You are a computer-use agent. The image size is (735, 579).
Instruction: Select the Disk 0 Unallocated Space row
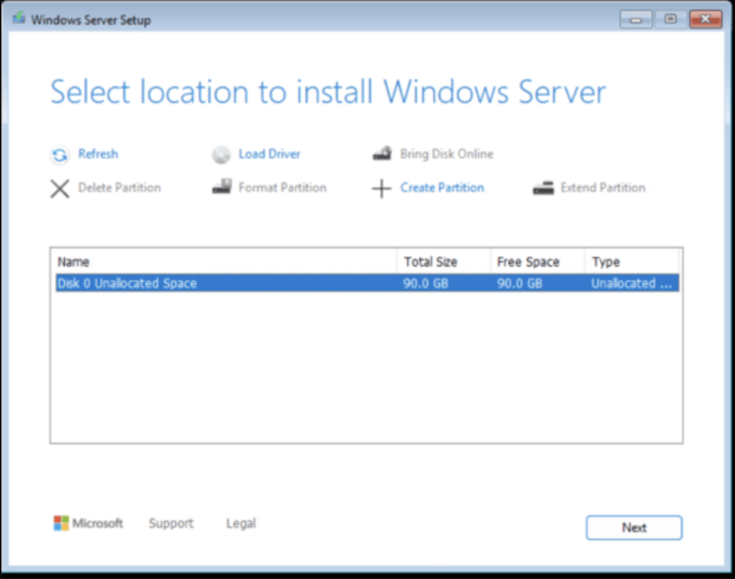coord(367,283)
